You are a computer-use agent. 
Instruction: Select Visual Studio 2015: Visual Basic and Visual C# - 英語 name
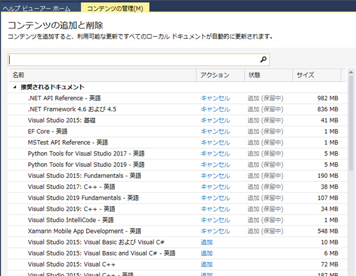(x=102, y=253)
